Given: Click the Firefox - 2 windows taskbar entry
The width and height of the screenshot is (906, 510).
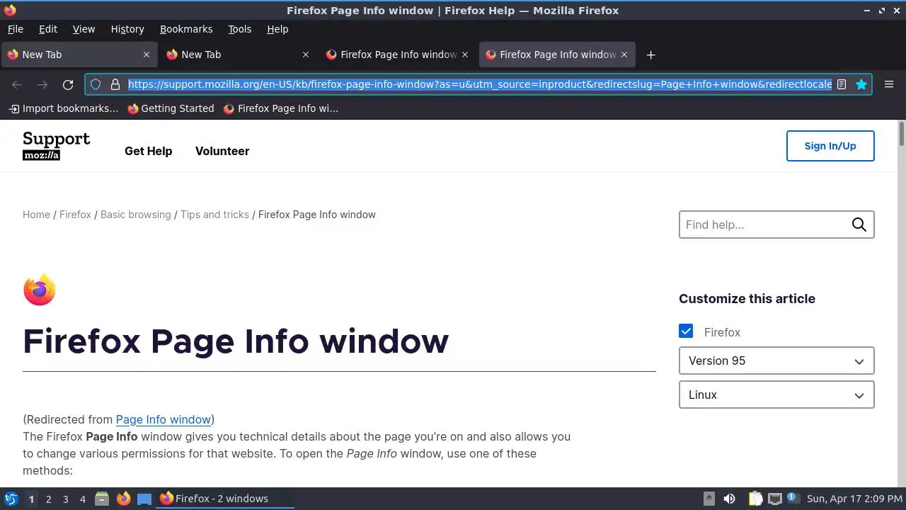Looking at the screenshot, I should [x=225, y=499].
